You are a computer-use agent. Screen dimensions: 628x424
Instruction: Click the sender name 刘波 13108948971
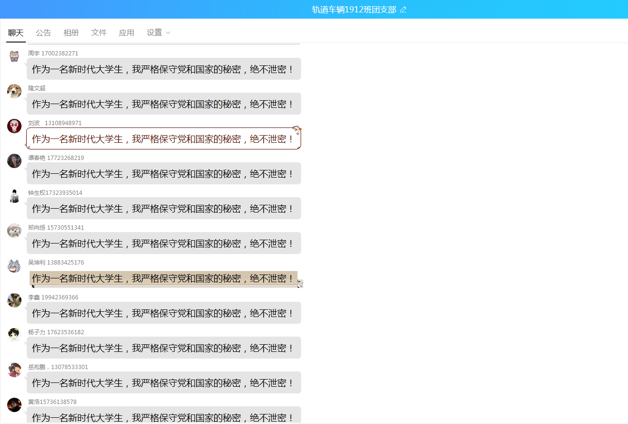(55, 123)
